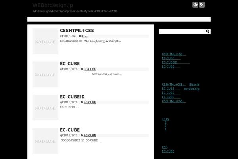Open archive month 1 under 2015
The height and width of the screenshot is (159, 238).
pos(165,129)
